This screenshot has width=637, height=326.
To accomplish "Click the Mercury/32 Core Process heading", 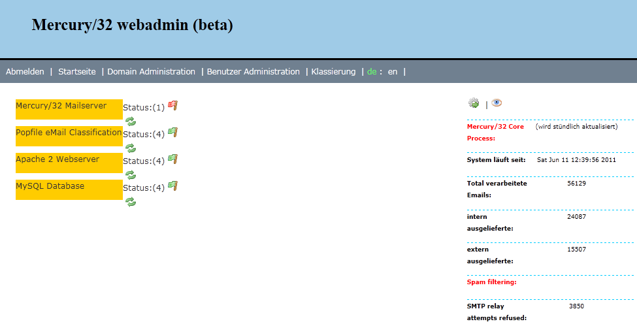I will 496,133.
